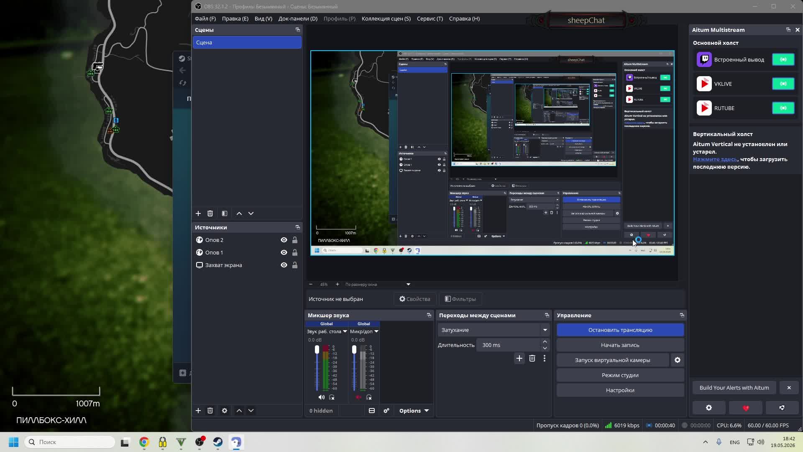803x452 pixels.
Task: Toggle the RUTUBE stream output
Action: [x=783, y=108]
